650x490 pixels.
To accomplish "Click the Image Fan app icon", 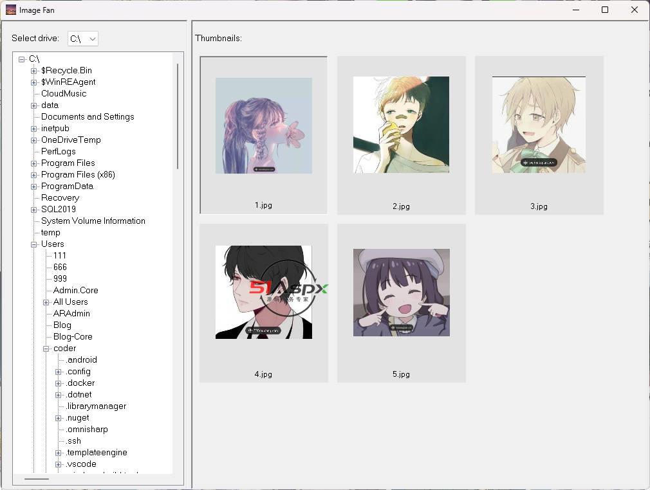I will click(x=10, y=10).
